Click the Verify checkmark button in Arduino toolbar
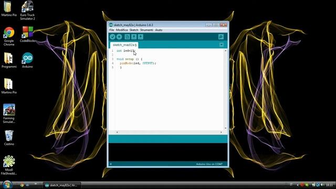Viewport: 336px width, 189px height. pos(112,37)
